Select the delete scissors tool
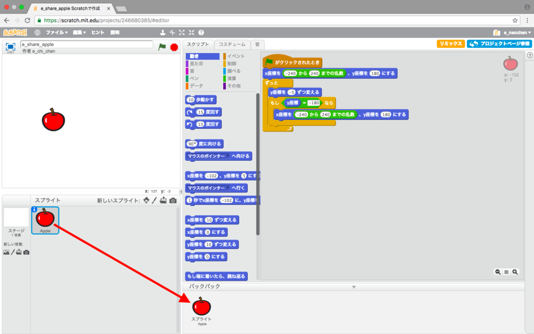The height and width of the screenshot is (334, 534). [172, 32]
